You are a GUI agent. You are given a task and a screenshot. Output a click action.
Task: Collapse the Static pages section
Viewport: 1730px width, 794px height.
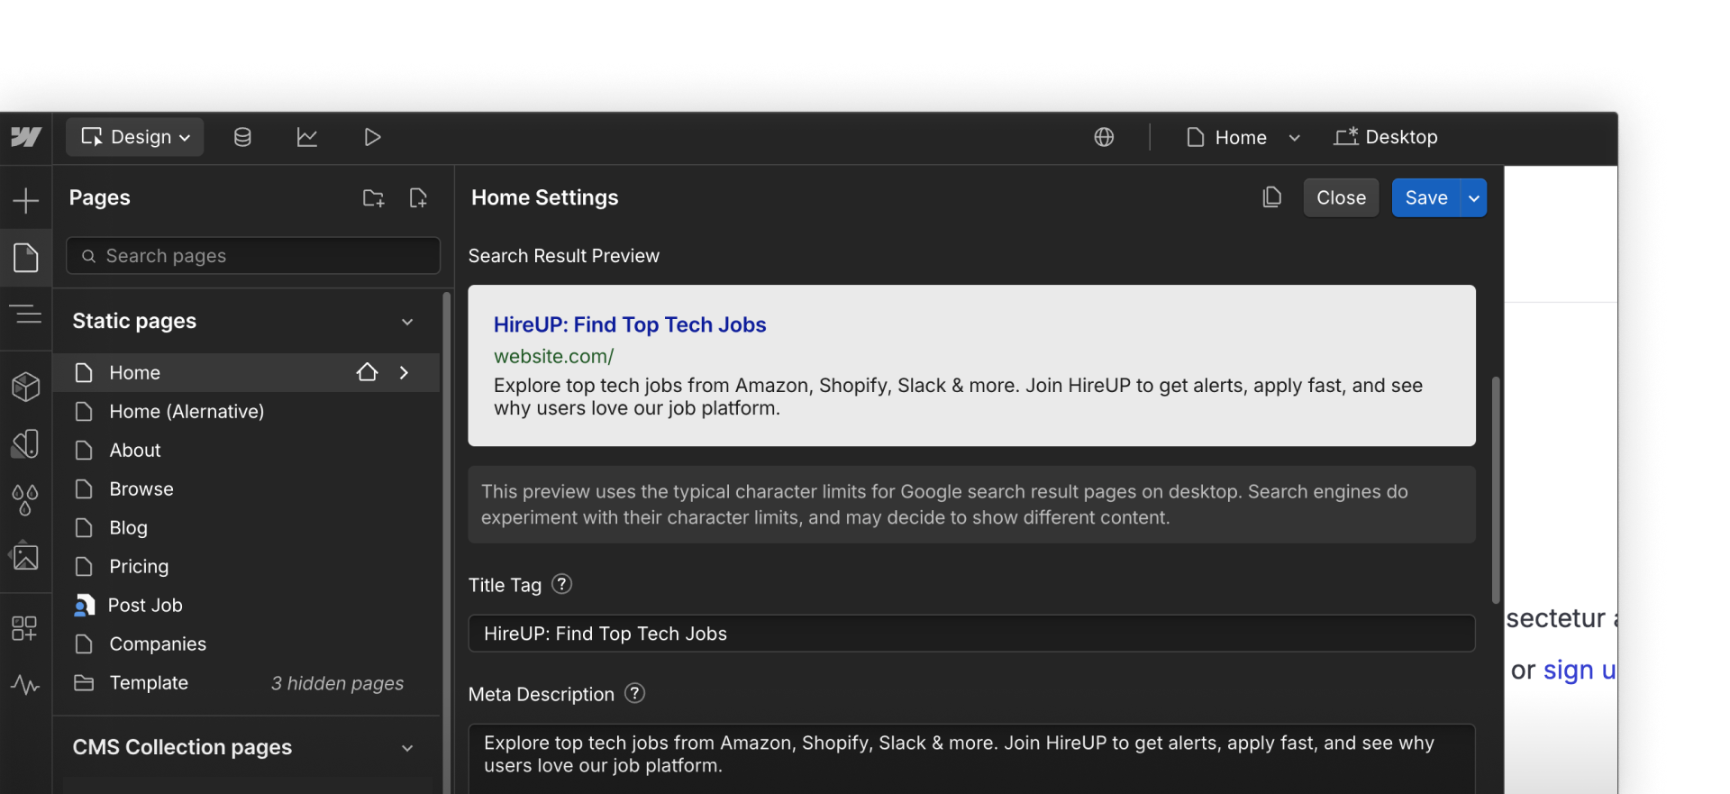pyautogui.click(x=407, y=322)
